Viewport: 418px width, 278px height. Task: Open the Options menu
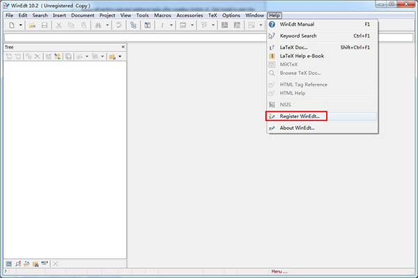pos(231,15)
